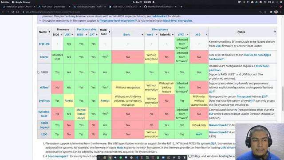Click the site lock icon in address bar
The width and height of the screenshot is (284, 160).
[x=24, y=12]
